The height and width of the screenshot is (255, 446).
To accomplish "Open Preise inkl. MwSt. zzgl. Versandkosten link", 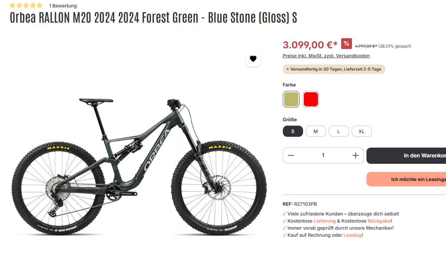I will click(326, 56).
